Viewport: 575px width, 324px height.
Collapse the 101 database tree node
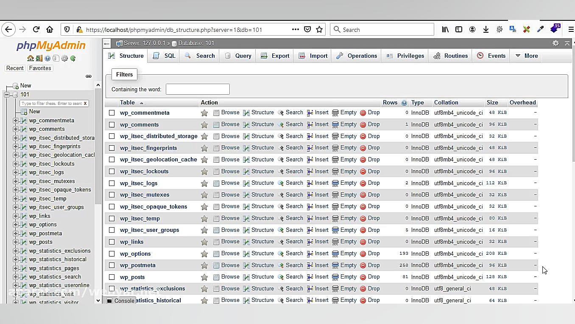point(7,95)
